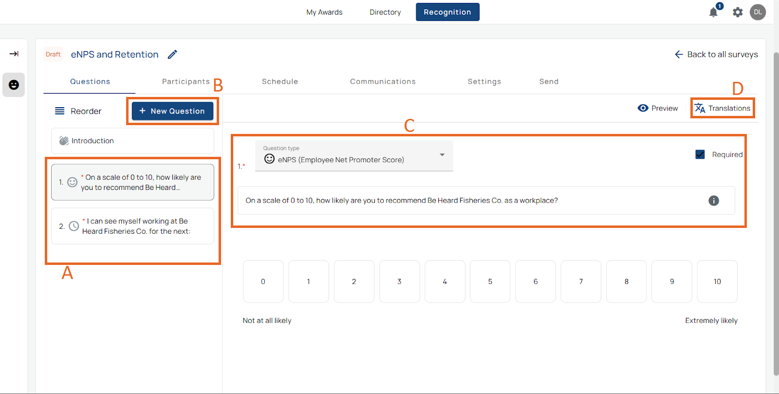Screen dimensions: 779x394
Task: Open the DL user avatar menu
Action: click(x=758, y=12)
